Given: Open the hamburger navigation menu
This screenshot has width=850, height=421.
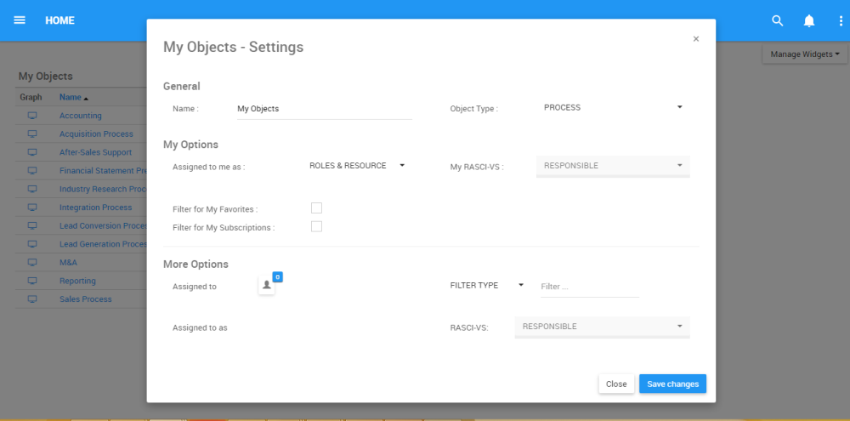Looking at the screenshot, I should pos(20,20).
